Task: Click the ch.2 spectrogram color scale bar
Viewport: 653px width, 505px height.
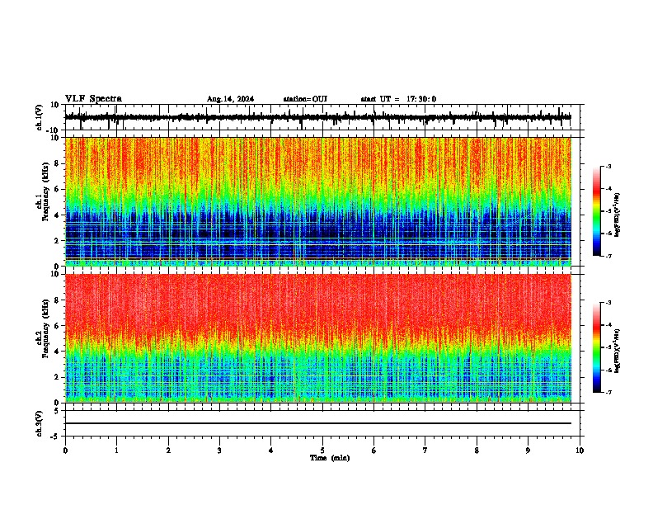Action: (x=597, y=347)
